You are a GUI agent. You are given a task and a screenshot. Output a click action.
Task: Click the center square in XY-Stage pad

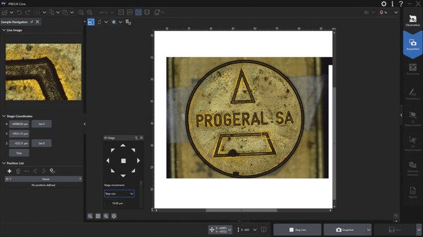pyautogui.click(x=124, y=161)
